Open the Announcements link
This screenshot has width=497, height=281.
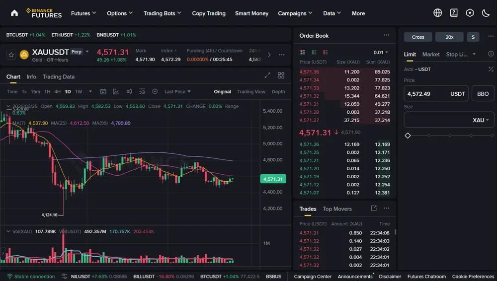[355, 277]
